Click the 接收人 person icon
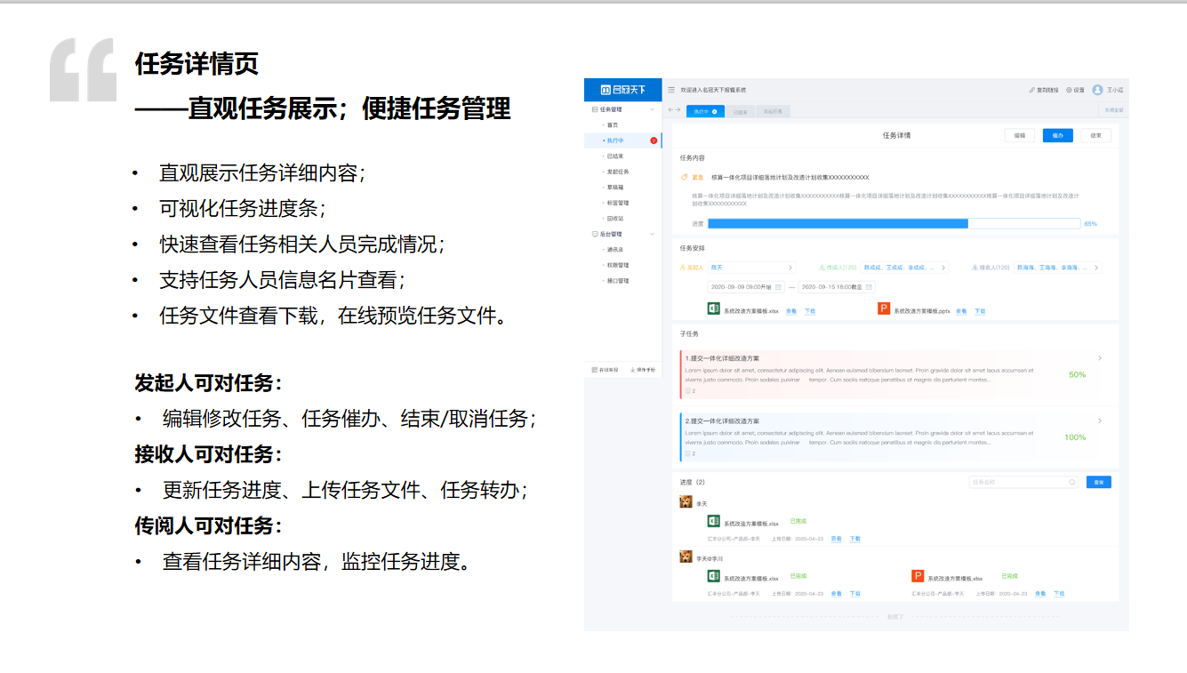This screenshot has width=1187, height=673. (975, 268)
